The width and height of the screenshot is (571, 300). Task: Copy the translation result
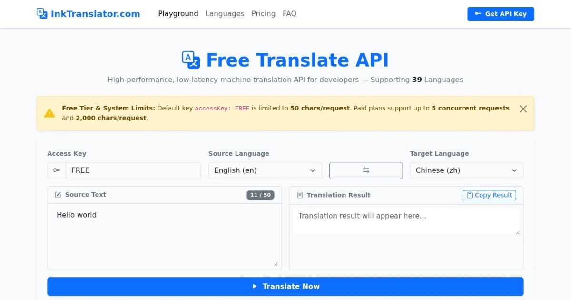point(489,195)
